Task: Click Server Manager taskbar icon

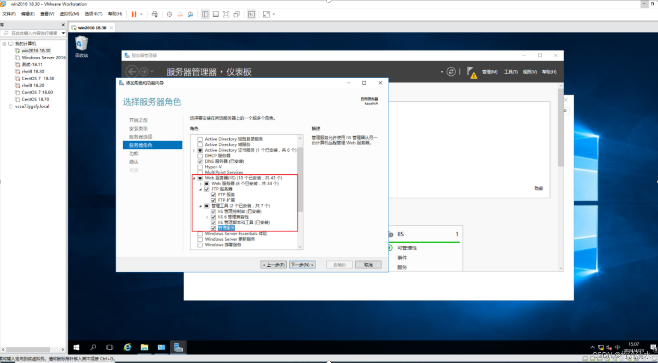Action: (178, 348)
